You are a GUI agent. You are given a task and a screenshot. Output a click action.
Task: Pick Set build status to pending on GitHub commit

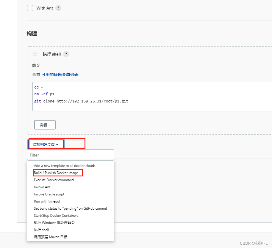click(71, 208)
